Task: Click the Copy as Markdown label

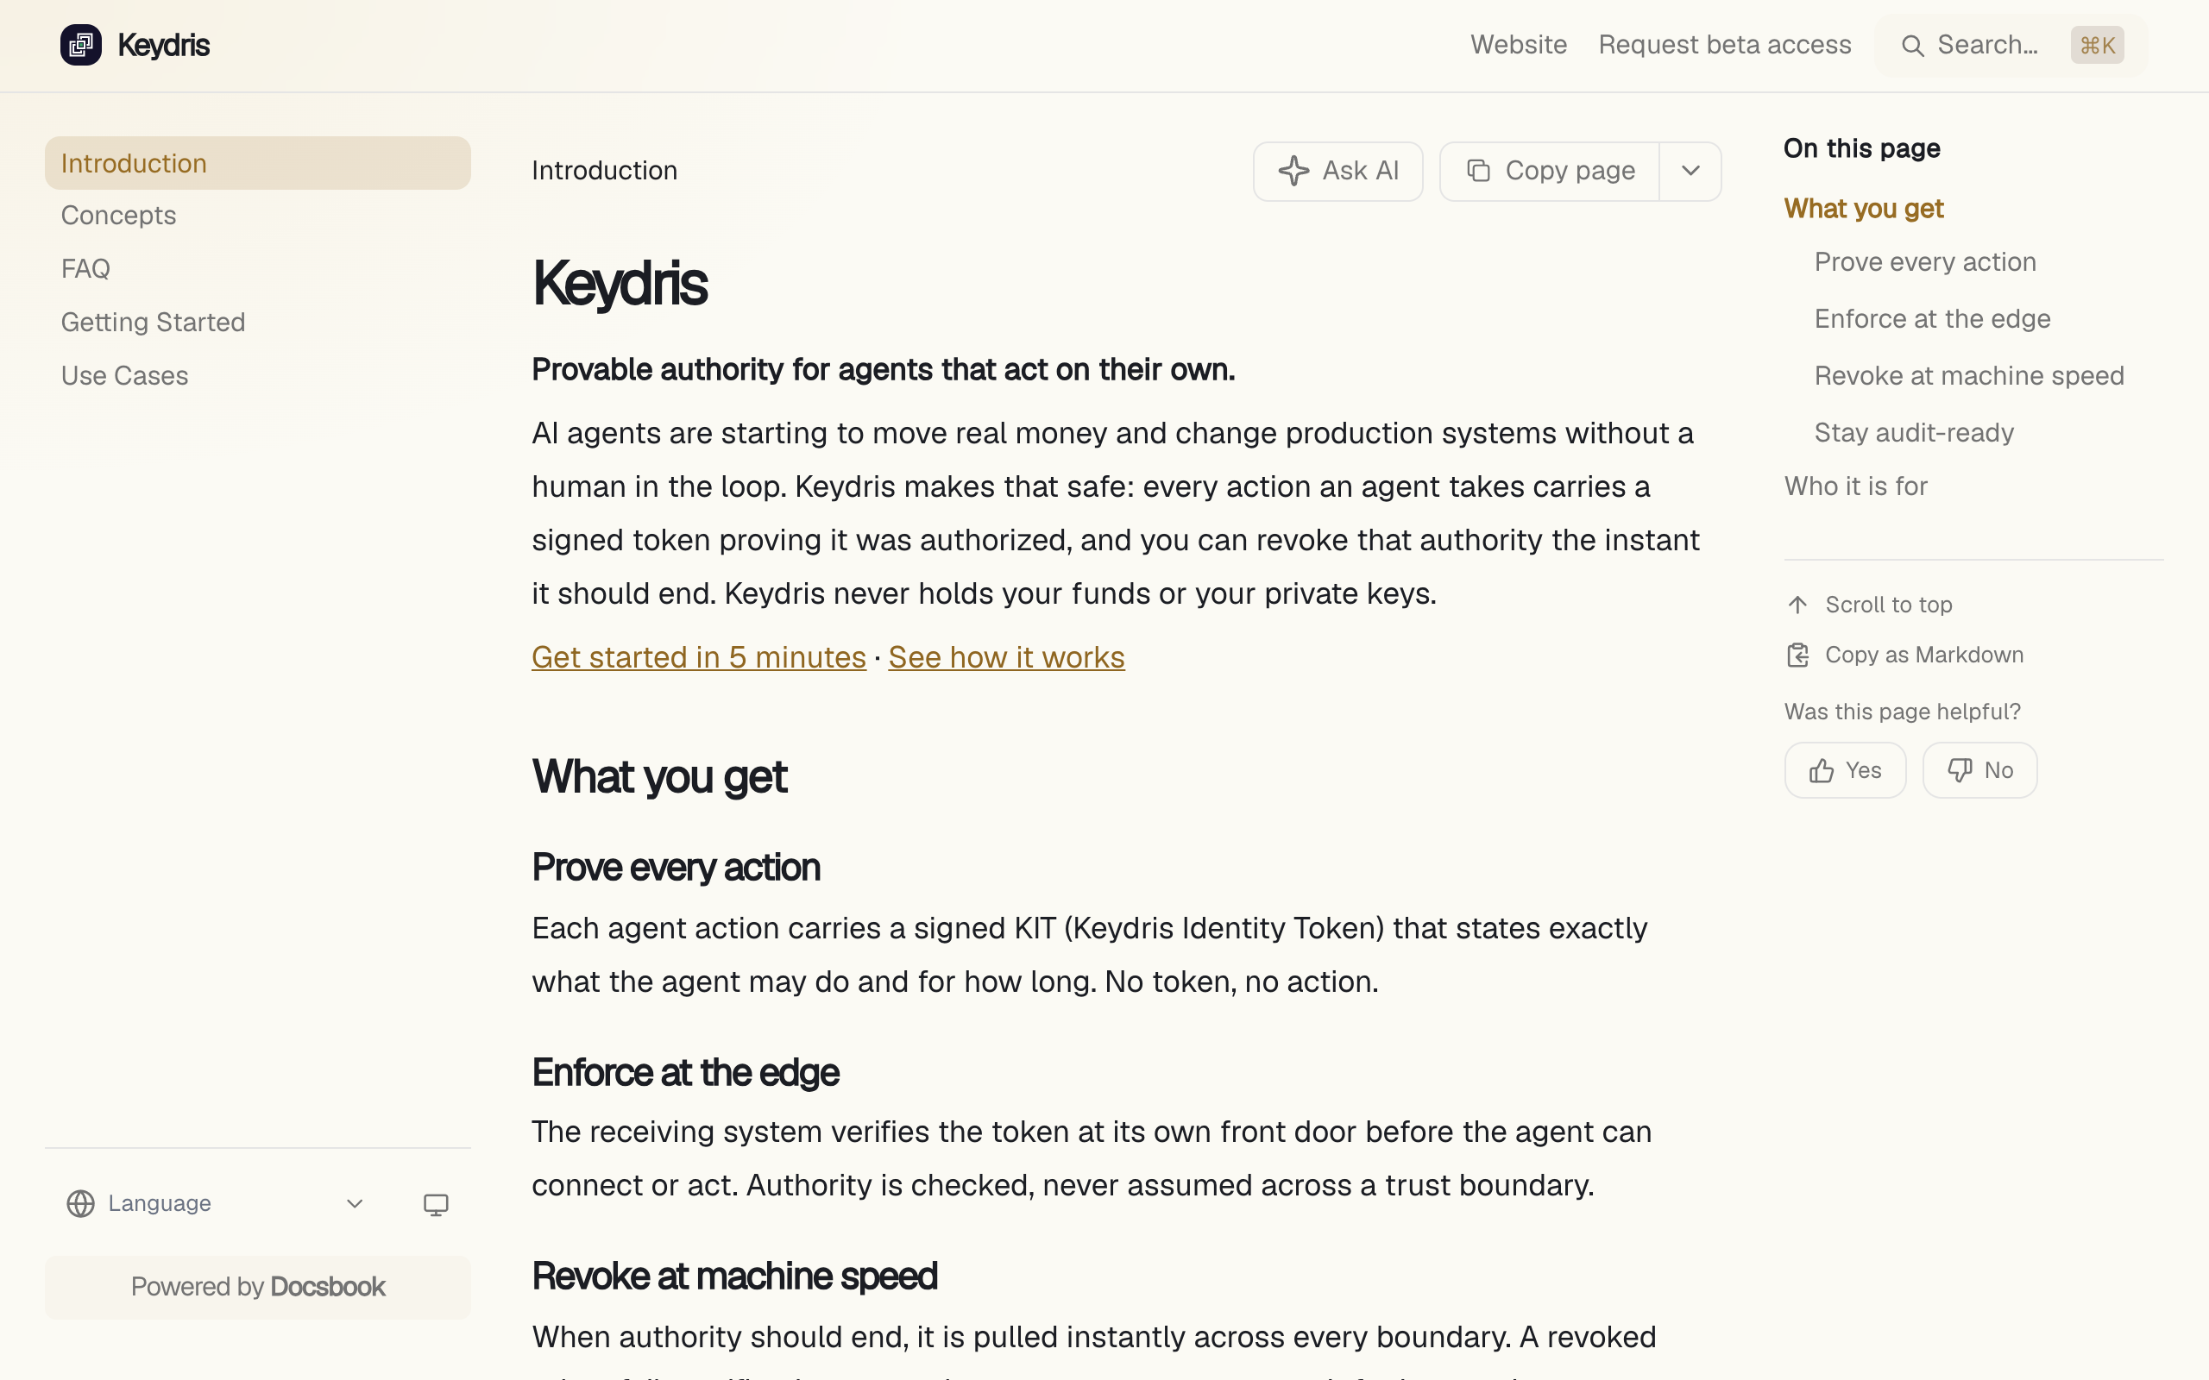Action: pos(1924,655)
